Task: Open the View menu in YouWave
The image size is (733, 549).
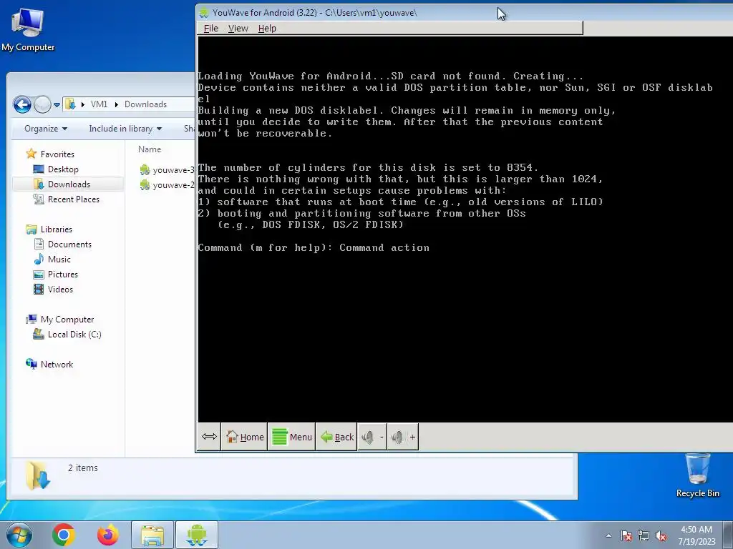Action: click(x=238, y=29)
